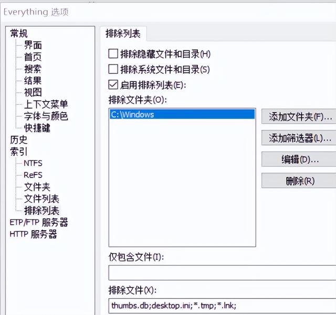The width and height of the screenshot is (336, 315).
Task: Click the 排除文件 input field
Action: (220, 305)
